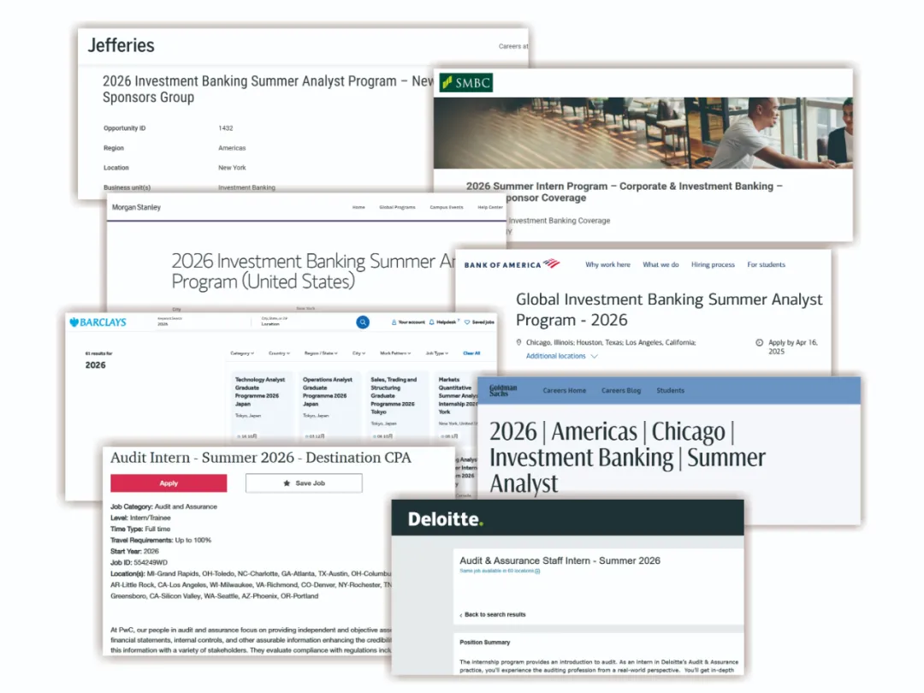The width and height of the screenshot is (924, 693).
Task: Open Markets Quantitative Summer Analyst card
Action: tap(458, 406)
